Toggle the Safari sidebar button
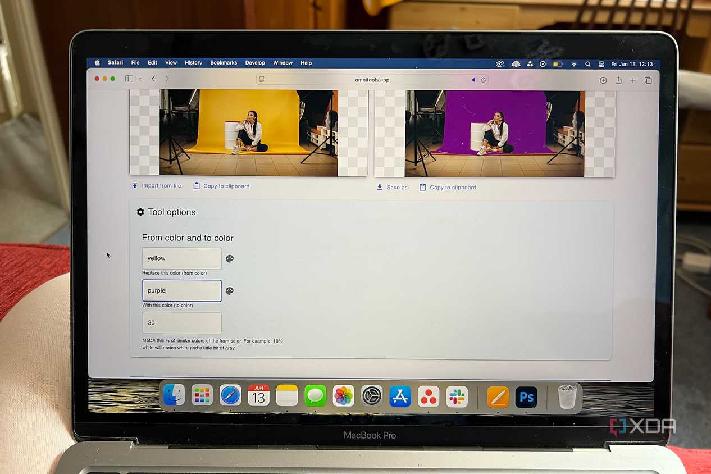The image size is (711, 474). tap(129, 79)
